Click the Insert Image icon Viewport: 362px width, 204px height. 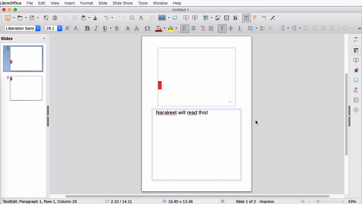click(218, 18)
